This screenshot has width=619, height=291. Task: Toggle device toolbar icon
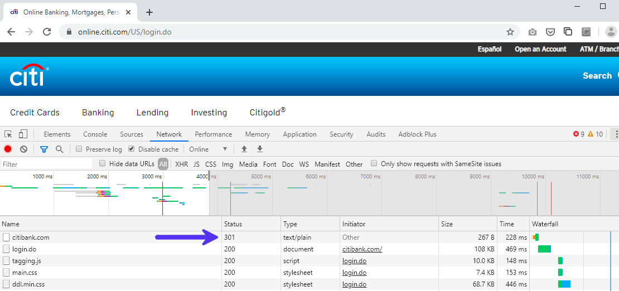(23, 134)
